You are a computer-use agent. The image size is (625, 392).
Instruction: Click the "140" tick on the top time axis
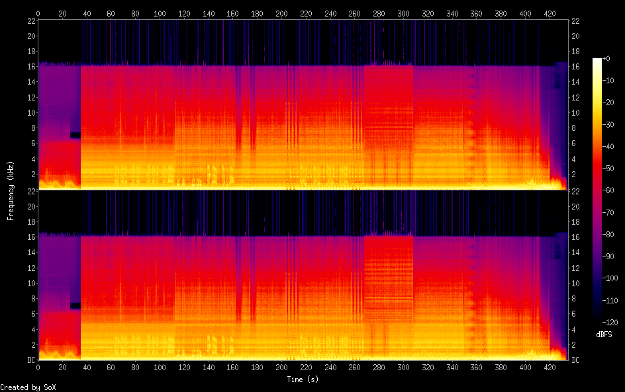click(209, 13)
